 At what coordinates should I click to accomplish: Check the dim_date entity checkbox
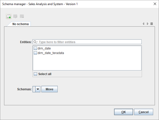coord(36,48)
